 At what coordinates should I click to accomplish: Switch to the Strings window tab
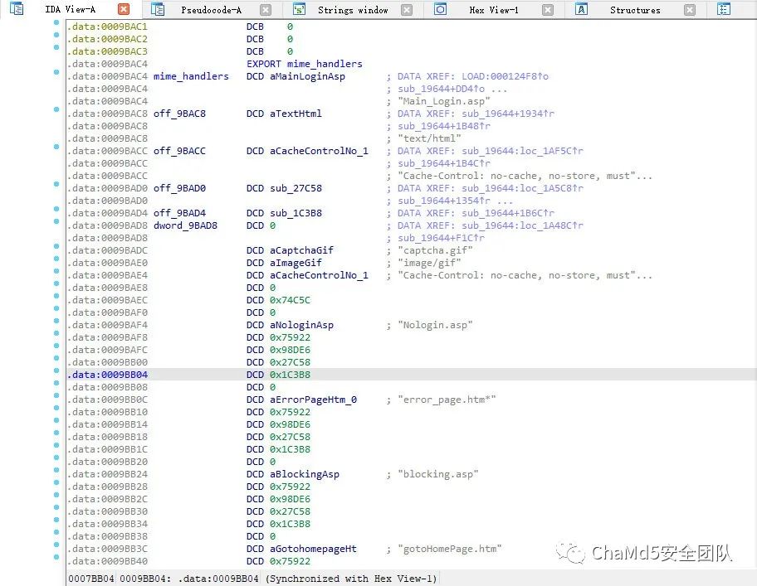coord(353,10)
